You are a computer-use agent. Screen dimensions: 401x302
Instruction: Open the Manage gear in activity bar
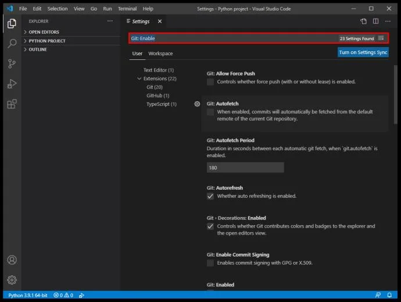pyautogui.click(x=12, y=280)
